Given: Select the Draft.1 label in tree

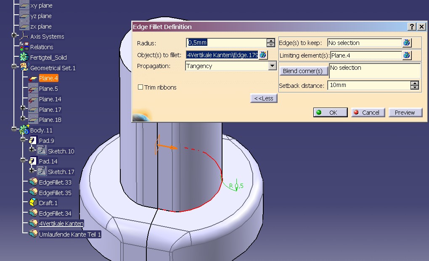Looking at the screenshot, I should pyautogui.click(x=48, y=203).
